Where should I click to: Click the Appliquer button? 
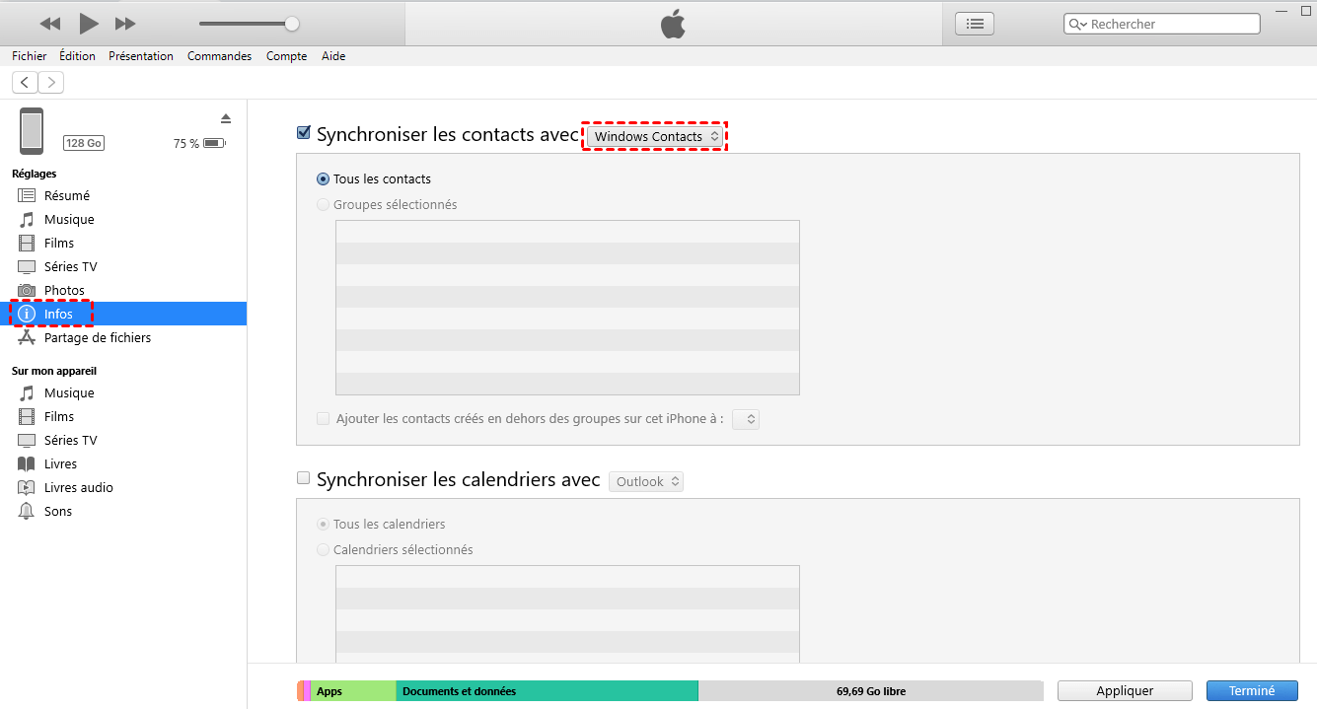(1125, 690)
